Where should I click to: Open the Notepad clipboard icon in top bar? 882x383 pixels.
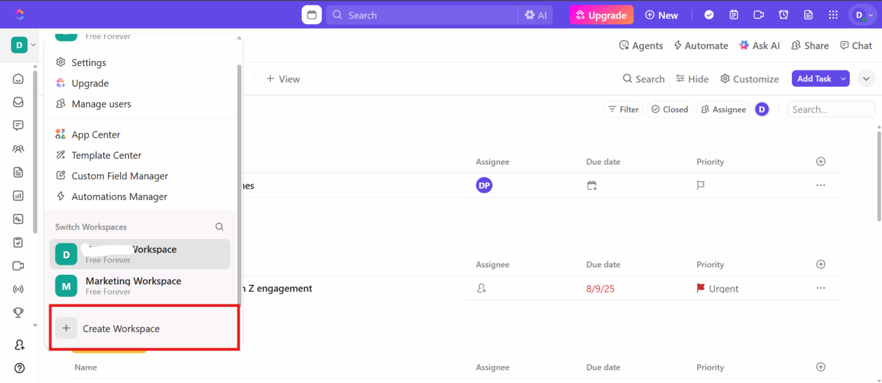click(733, 14)
